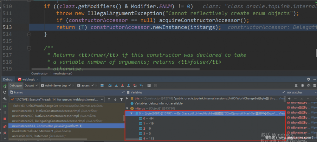Select frame newInstance:27, DelegatingConstructorAccessorImpl
This screenshot has height=142, width=317.
(66, 121)
